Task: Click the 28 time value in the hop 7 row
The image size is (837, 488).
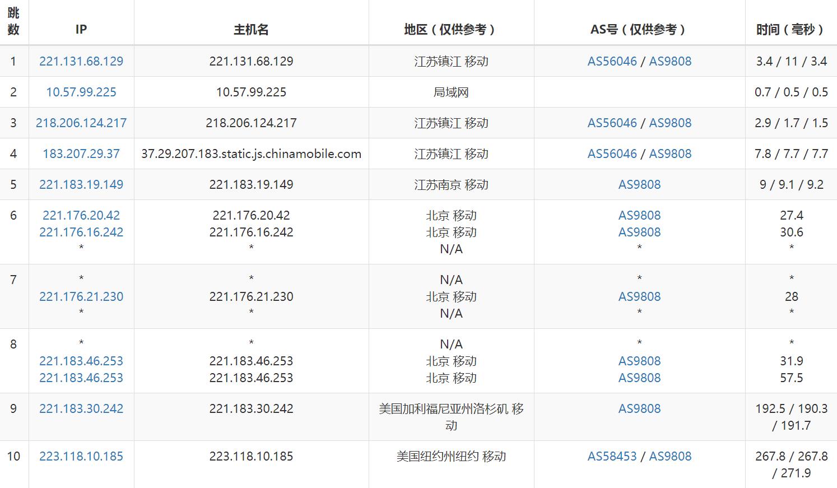Action: 791,296
